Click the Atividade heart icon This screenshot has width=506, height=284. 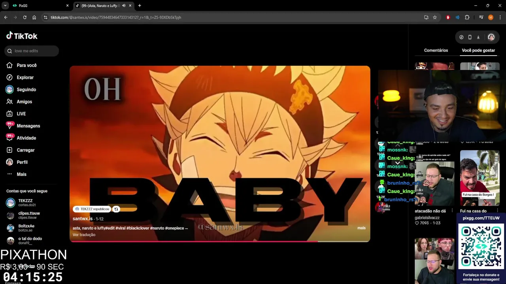coord(9,138)
